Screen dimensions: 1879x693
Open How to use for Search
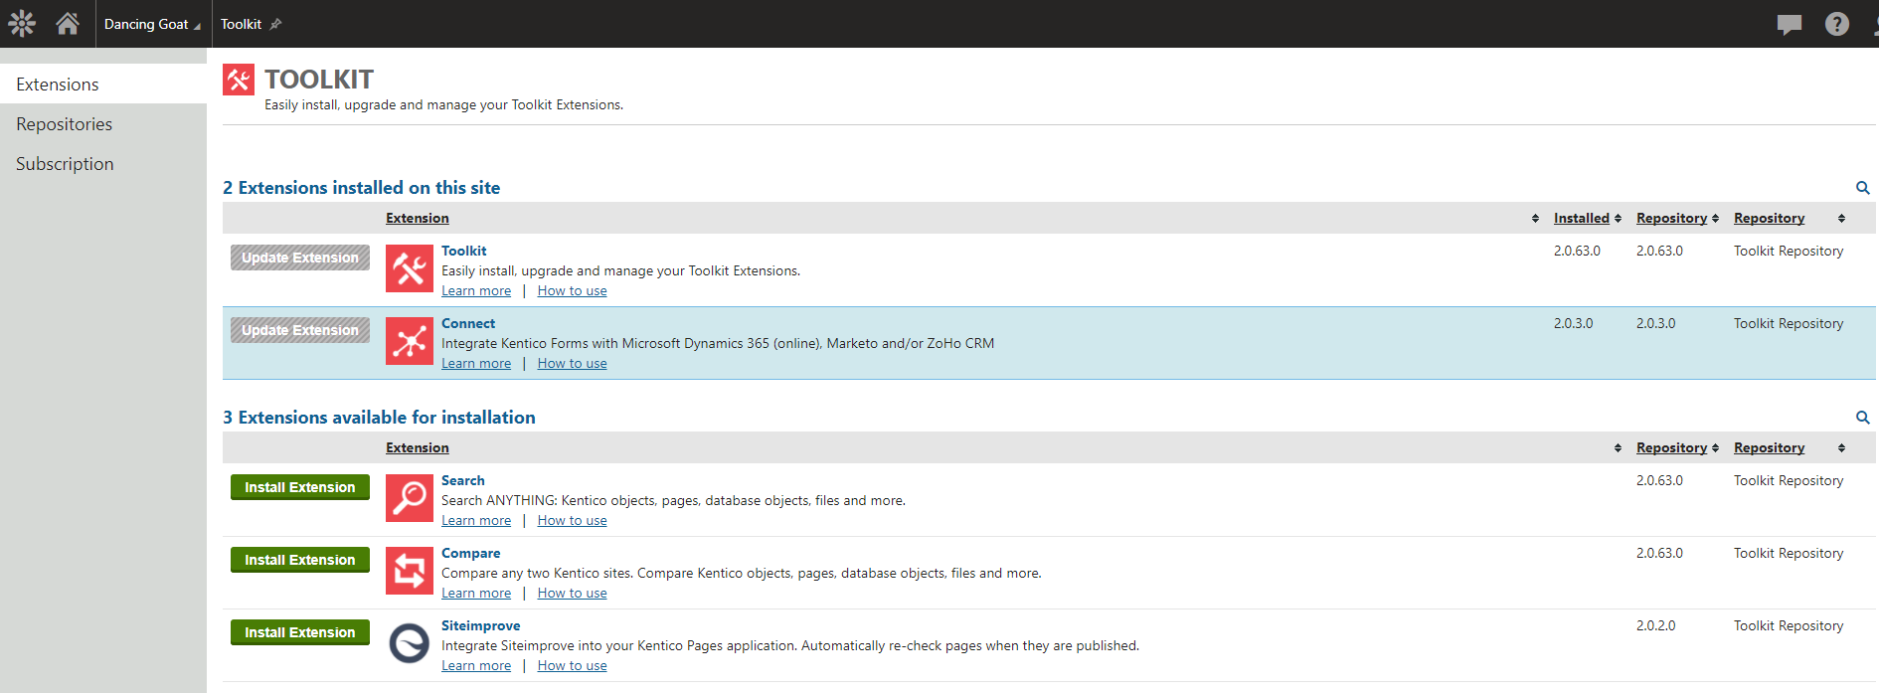pyautogui.click(x=572, y=521)
